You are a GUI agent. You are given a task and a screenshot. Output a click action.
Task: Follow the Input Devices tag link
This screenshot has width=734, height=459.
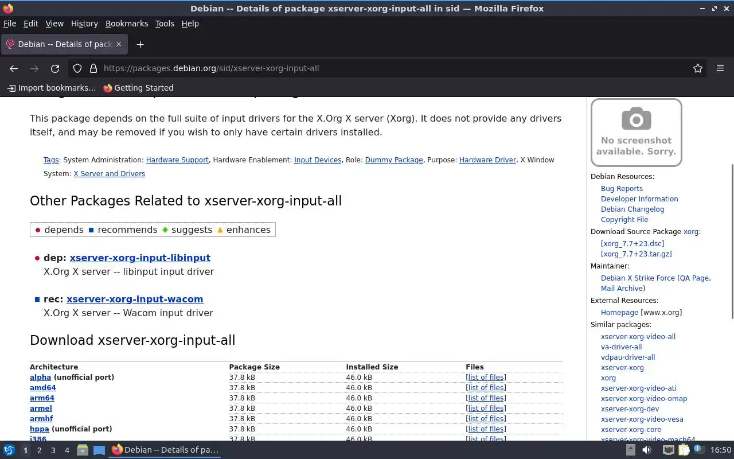[318, 160]
